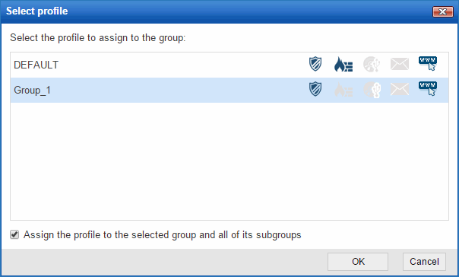This screenshot has height=277, width=459.
Task: Select the Group_1 profile name
Action: (32, 91)
